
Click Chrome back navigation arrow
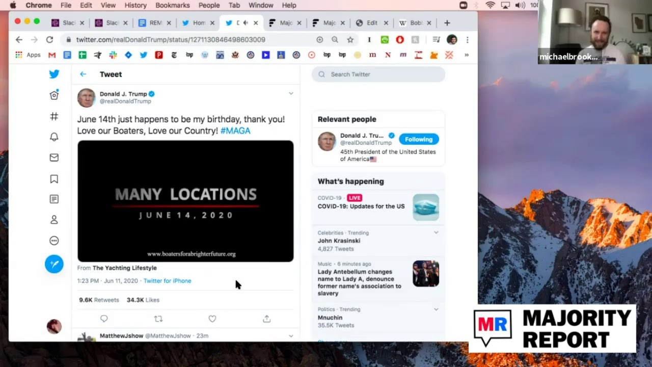click(x=19, y=40)
